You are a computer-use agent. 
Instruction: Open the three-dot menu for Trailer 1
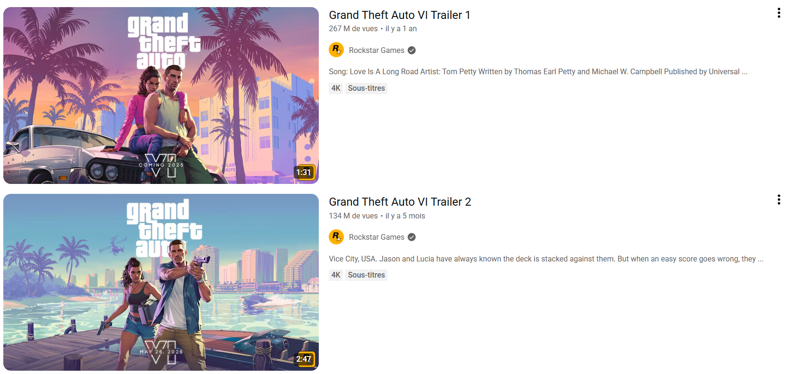coord(779,13)
